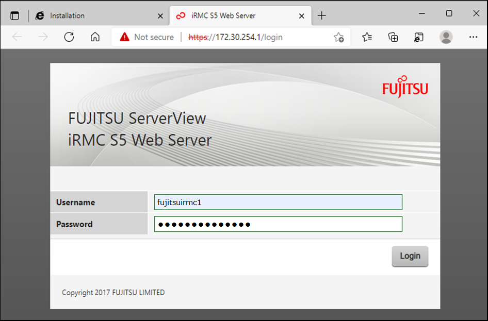Click the Fujitsu favicon on iRMC tab

click(181, 15)
